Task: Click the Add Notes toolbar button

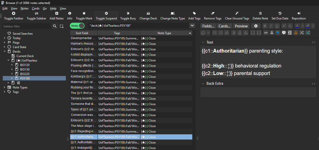Action: pyautogui.click(x=57, y=16)
